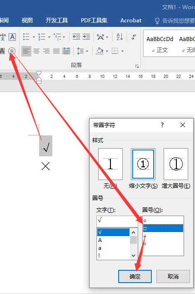
Task: Open the PDF工具集 ribbon tab
Action: [x=94, y=20]
